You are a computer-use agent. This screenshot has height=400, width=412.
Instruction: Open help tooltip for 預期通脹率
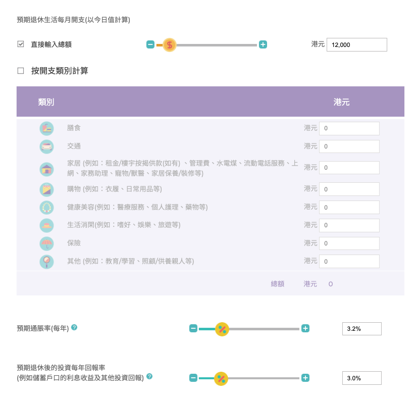(x=74, y=327)
